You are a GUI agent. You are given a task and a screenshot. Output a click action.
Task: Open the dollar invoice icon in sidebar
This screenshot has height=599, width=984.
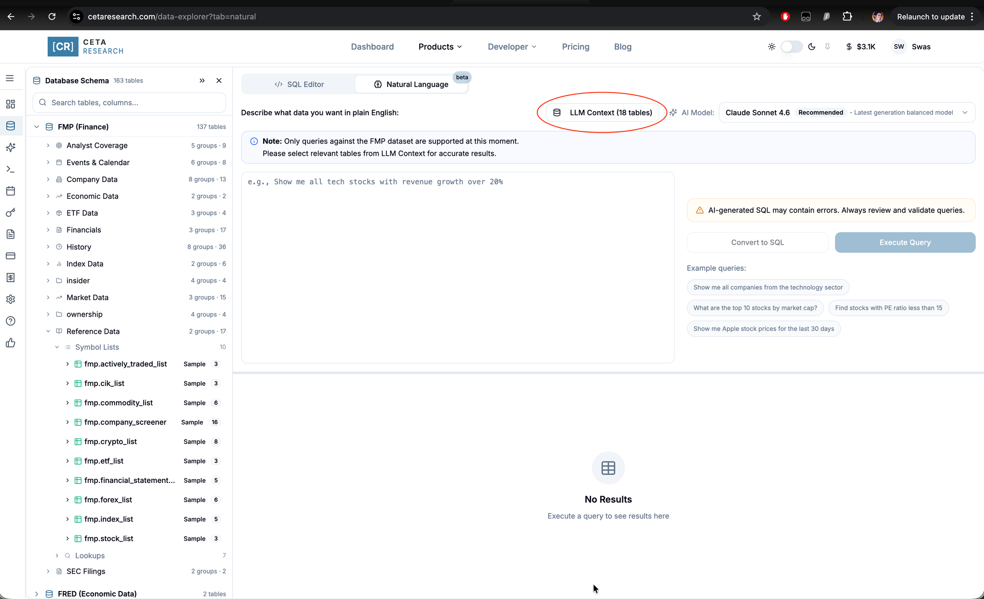click(10, 277)
